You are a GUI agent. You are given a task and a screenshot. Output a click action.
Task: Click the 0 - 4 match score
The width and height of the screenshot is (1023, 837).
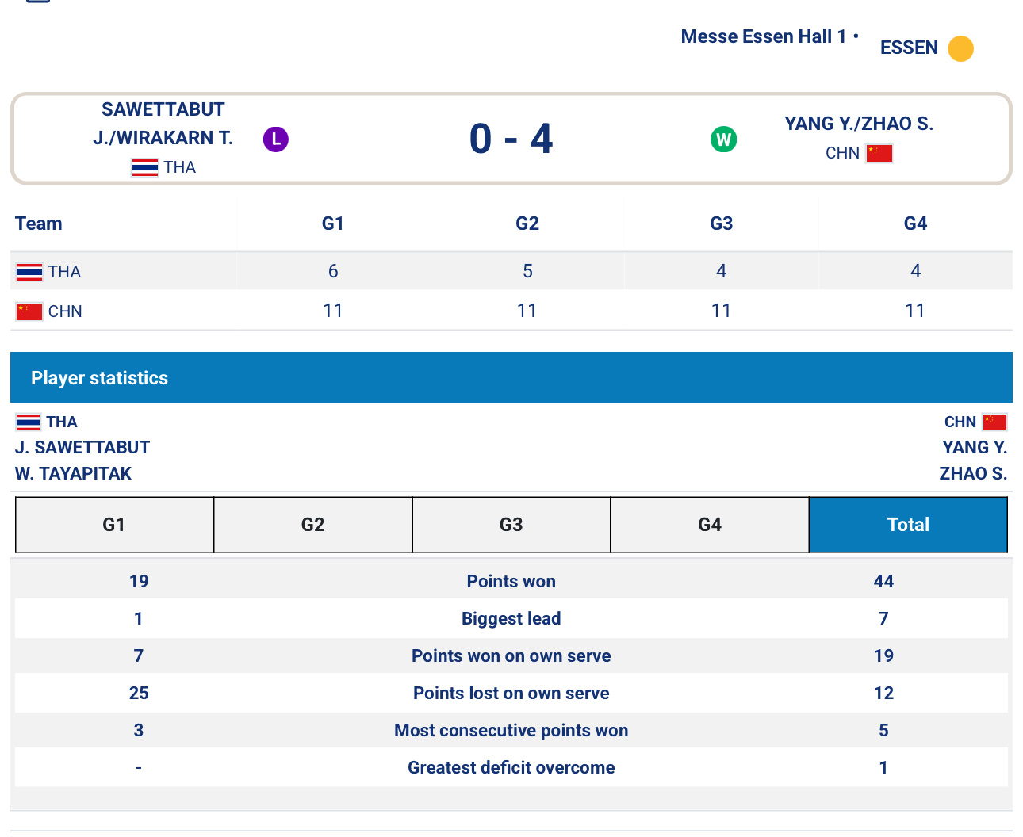tap(511, 139)
